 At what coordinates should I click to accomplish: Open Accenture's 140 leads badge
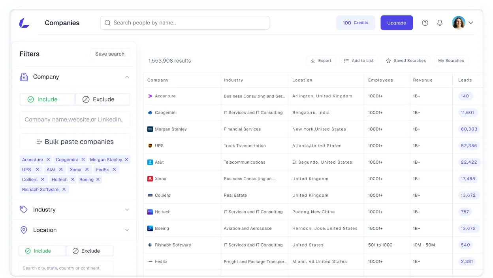pos(465,96)
